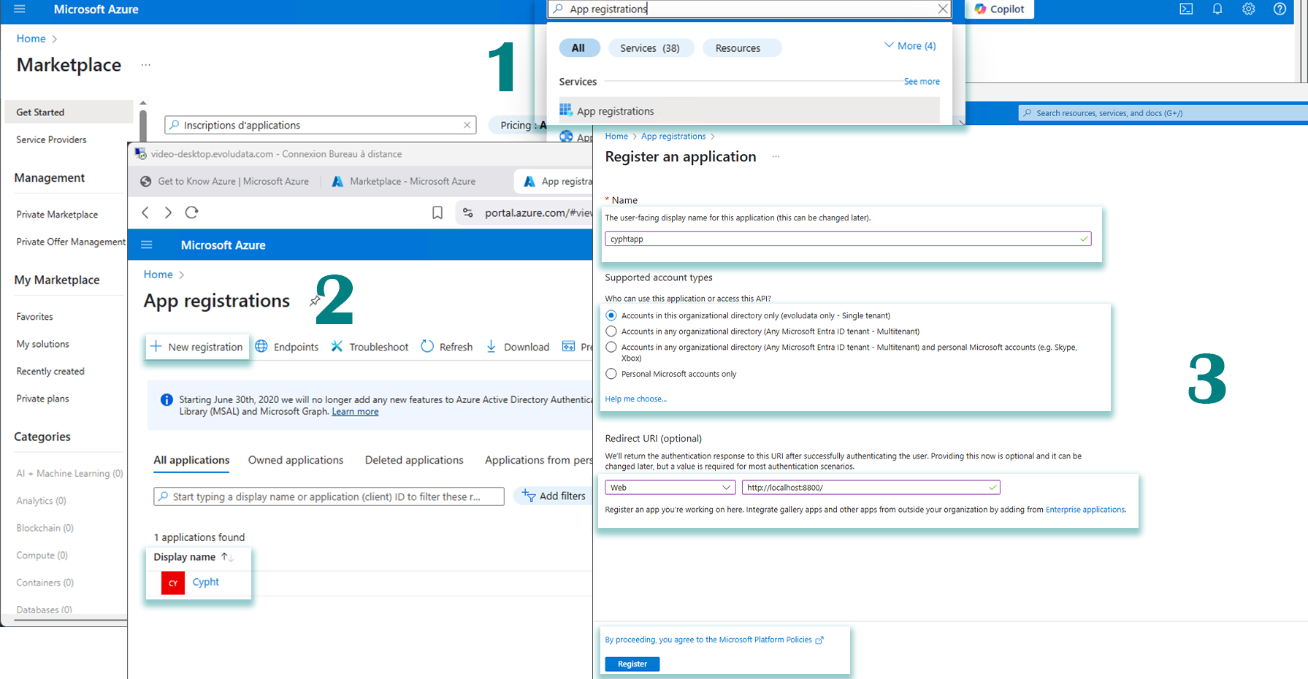1308x679 pixels.
Task: Clear the App registrations search box
Action: point(943,9)
